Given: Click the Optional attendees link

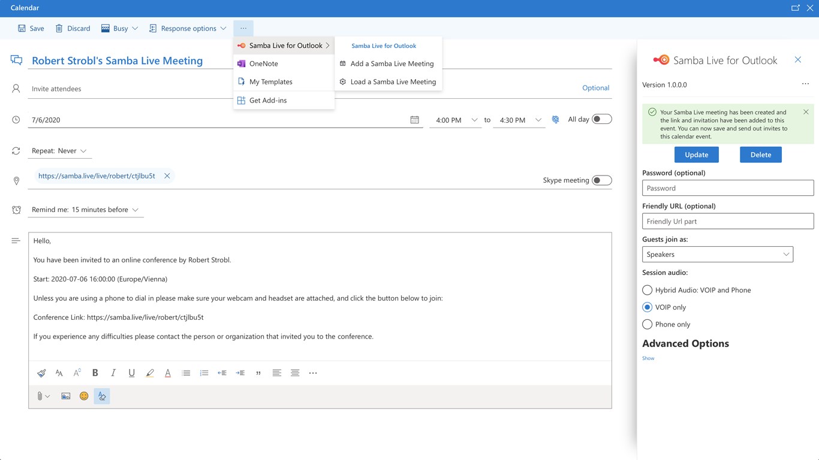Looking at the screenshot, I should tap(596, 88).
